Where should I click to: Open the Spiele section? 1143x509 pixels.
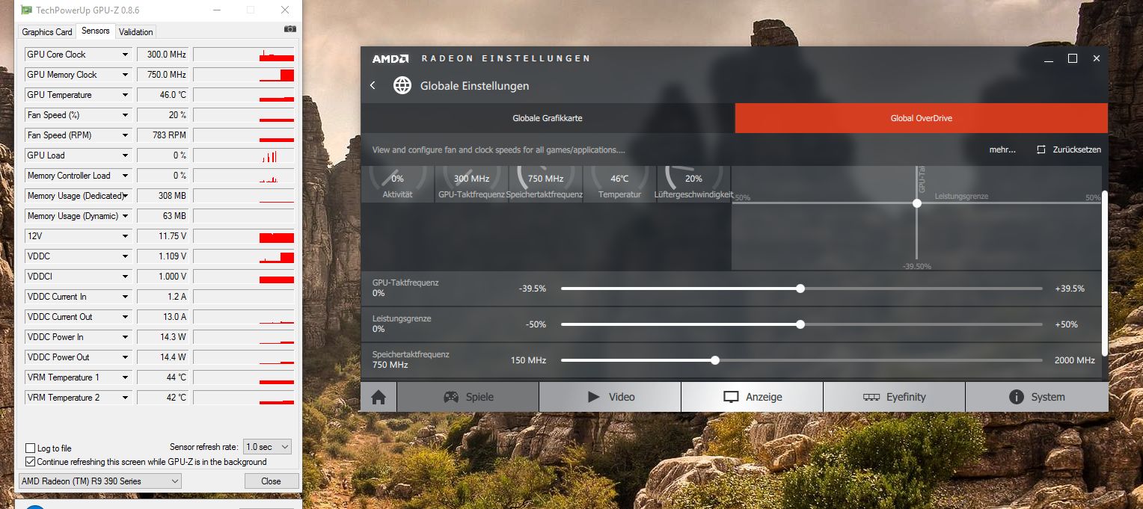[468, 397]
